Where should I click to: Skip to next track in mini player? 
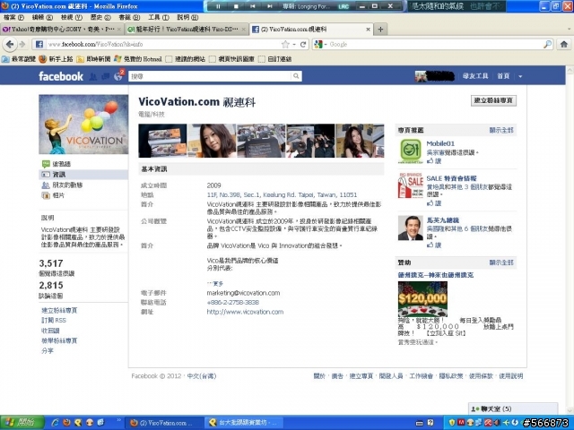(269, 6)
